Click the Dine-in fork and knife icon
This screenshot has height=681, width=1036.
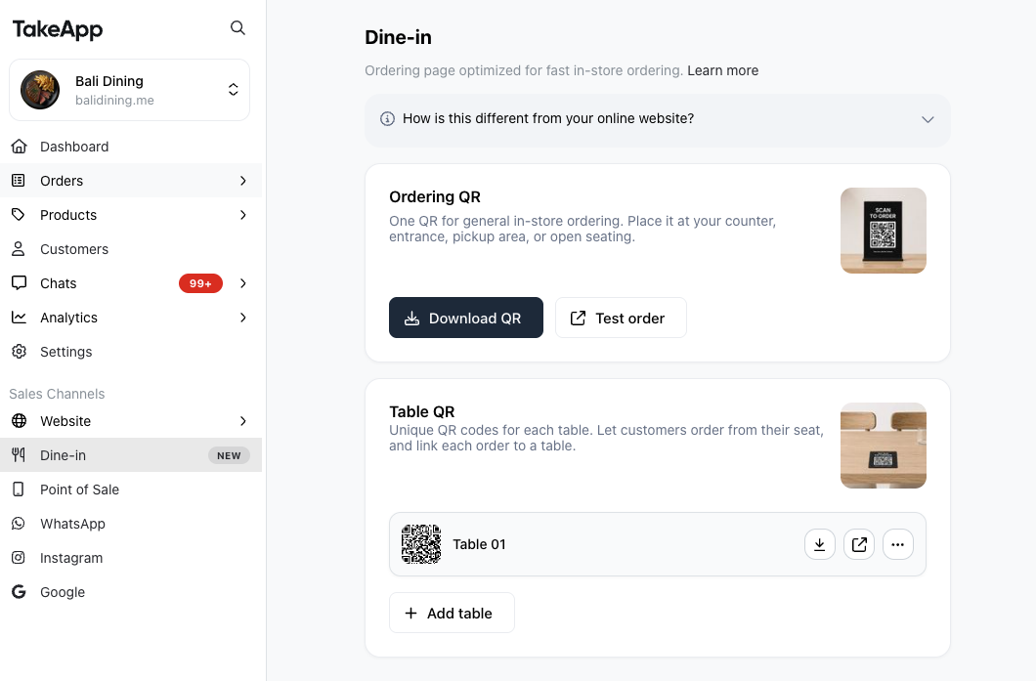[x=19, y=455]
